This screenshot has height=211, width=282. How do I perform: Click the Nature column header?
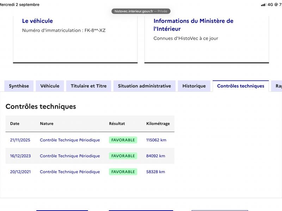47,124
